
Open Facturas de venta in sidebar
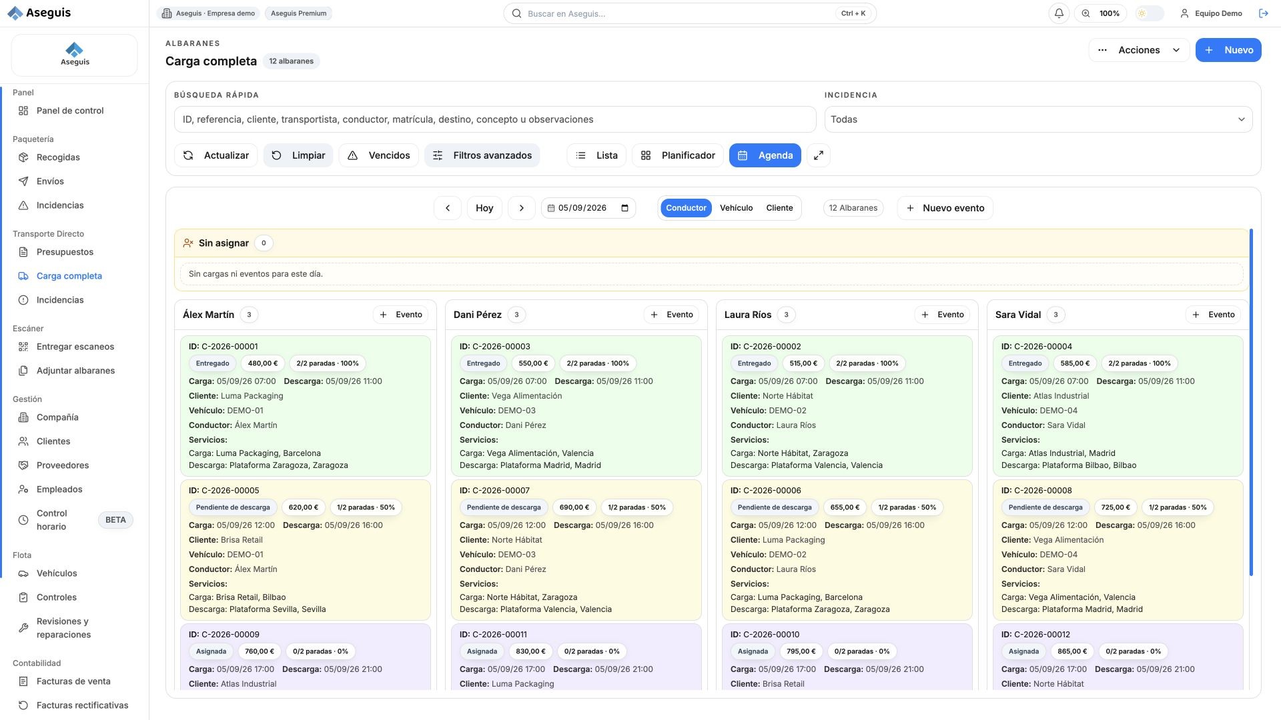[x=73, y=681]
